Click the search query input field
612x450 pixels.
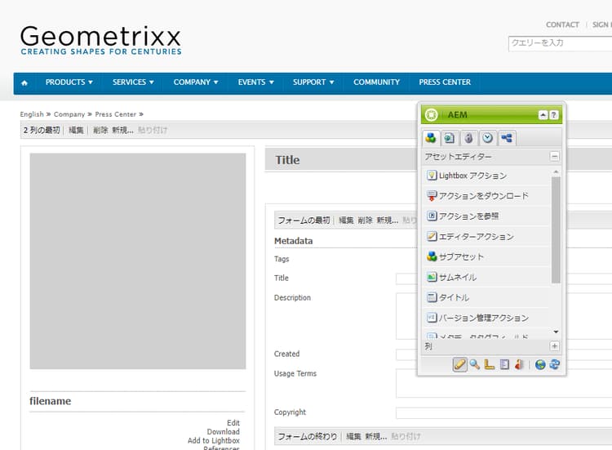(x=560, y=43)
